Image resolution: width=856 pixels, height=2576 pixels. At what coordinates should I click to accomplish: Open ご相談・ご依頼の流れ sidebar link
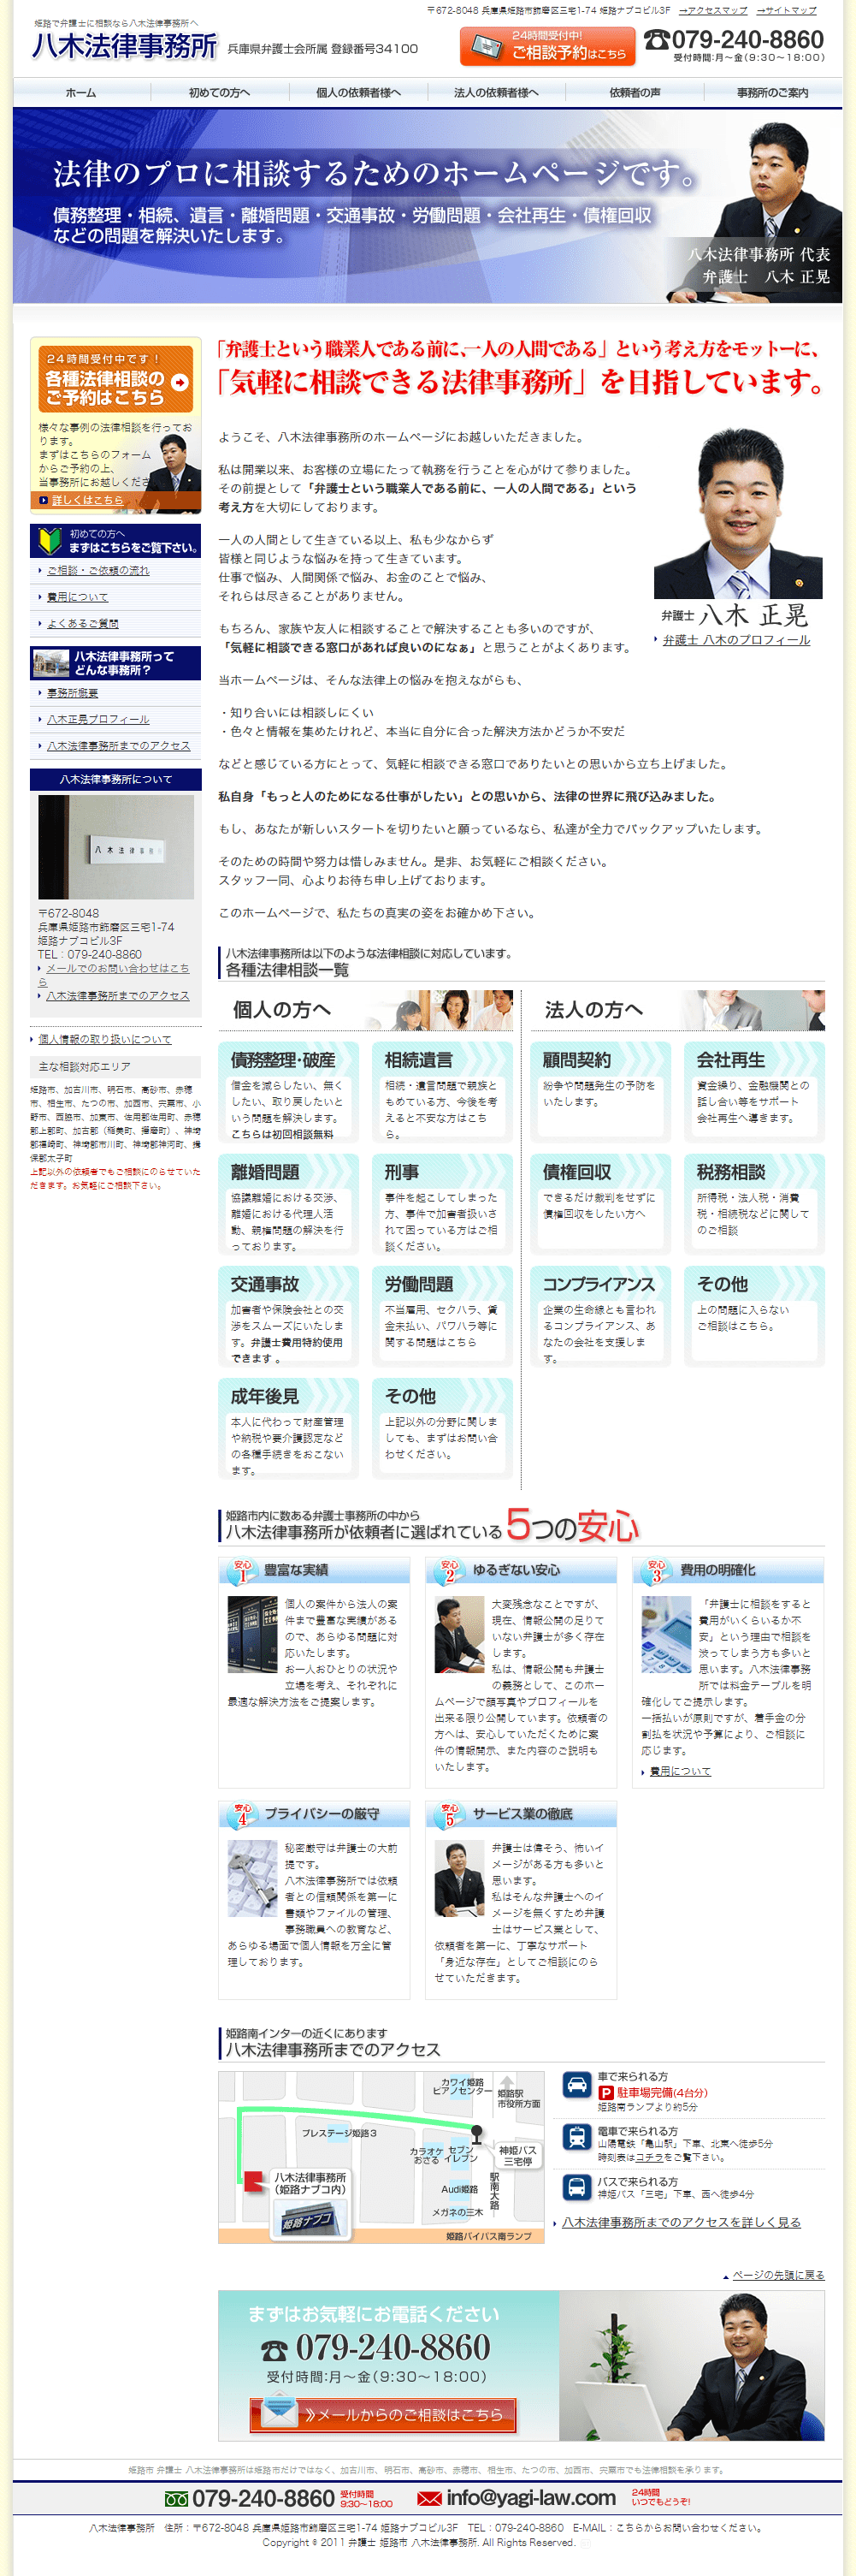coord(97,570)
